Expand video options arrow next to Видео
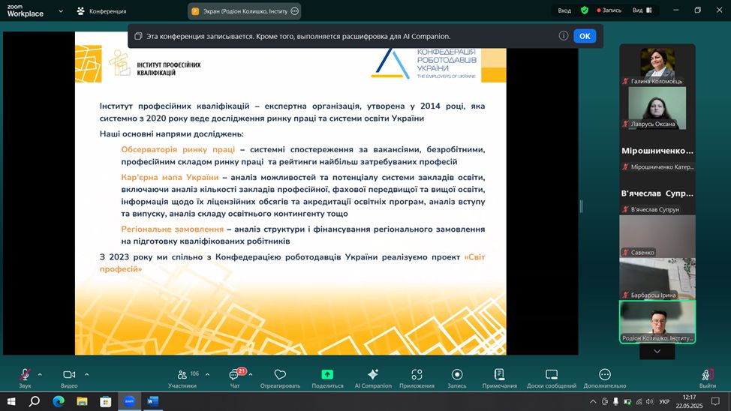The height and width of the screenshot is (411, 731). tap(86, 374)
